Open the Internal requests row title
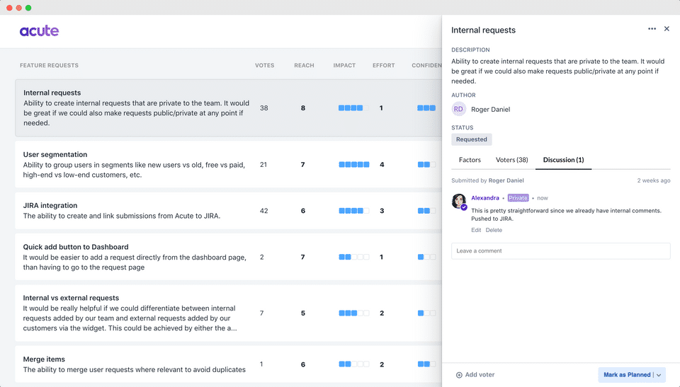Image resolution: width=680 pixels, height=387 pixels. (52, 93)
